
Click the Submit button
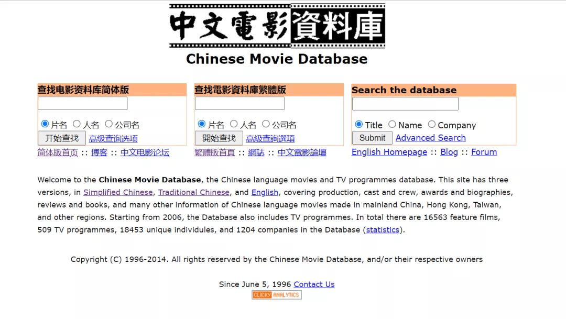point(372,138)
